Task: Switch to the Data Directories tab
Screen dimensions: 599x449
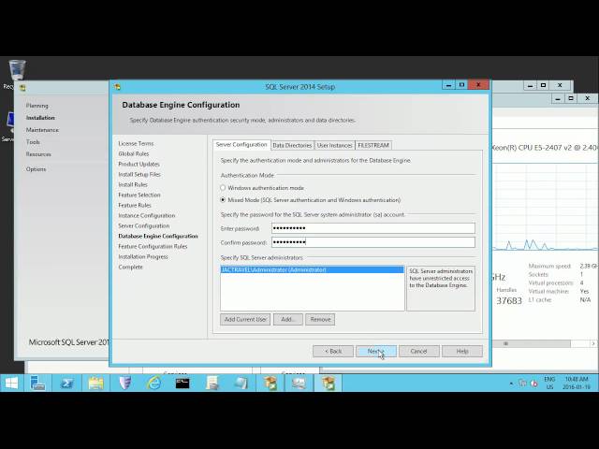Action: coord(292,146)
